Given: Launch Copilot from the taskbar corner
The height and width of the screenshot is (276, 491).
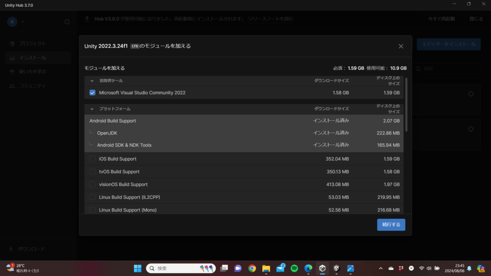Looking at the screenshot, I should pos(480,268).
